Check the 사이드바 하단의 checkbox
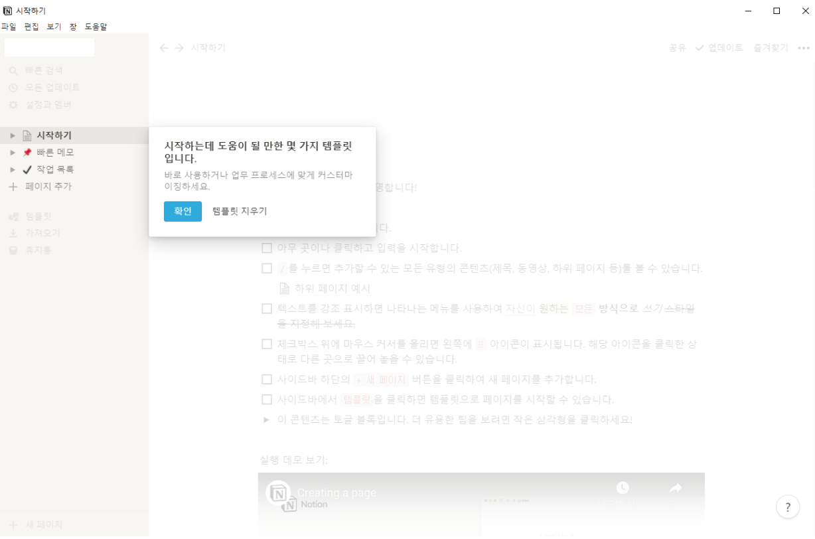Screen dimensions: 815x539 267,380
